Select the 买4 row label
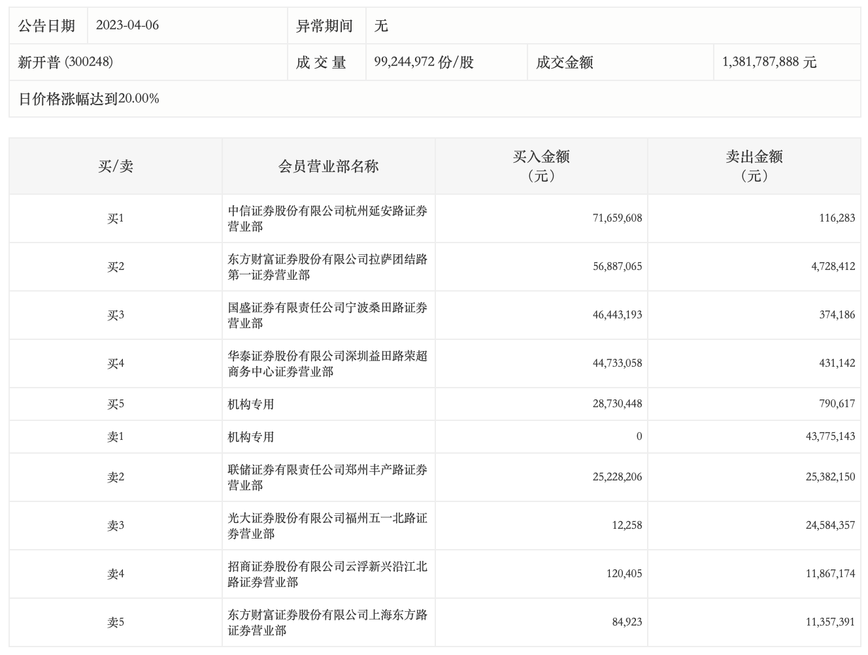Viewport: 868px width, 655px height. [x=116, y=363]
